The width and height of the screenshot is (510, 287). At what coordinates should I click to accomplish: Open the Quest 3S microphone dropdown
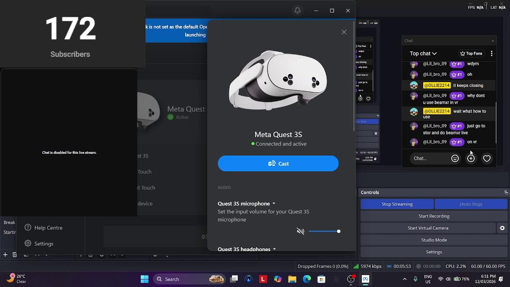247,203
